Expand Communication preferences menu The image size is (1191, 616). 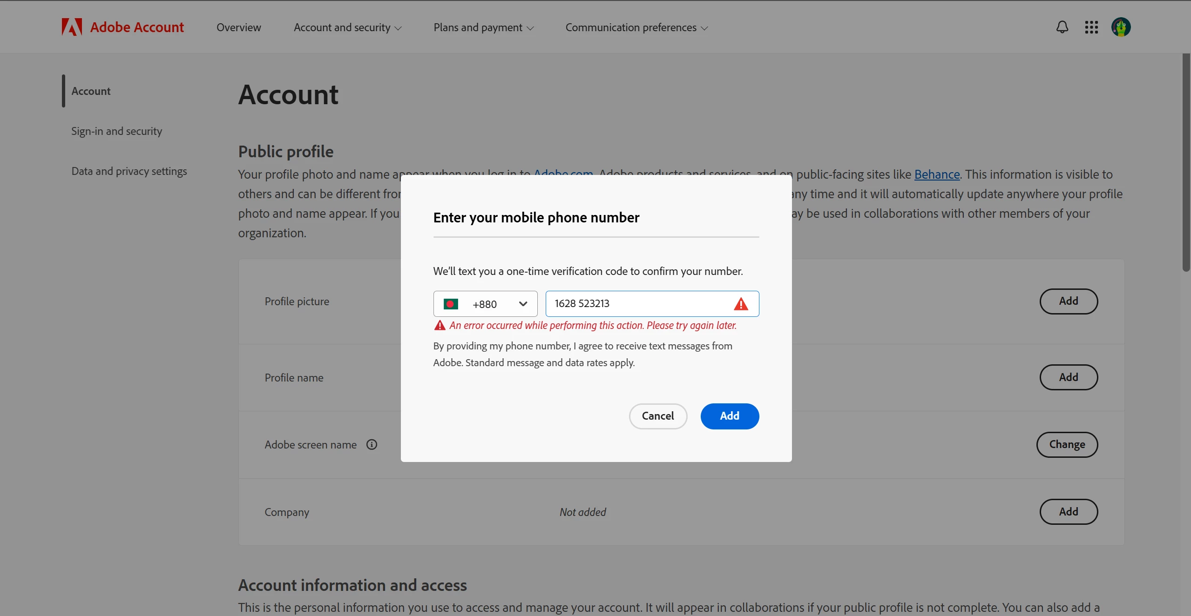coord(636,27)
